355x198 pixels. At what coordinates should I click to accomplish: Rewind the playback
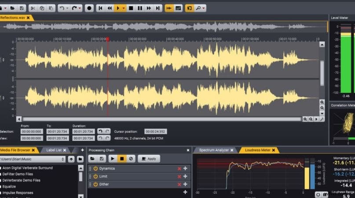[x=110, y=8]
